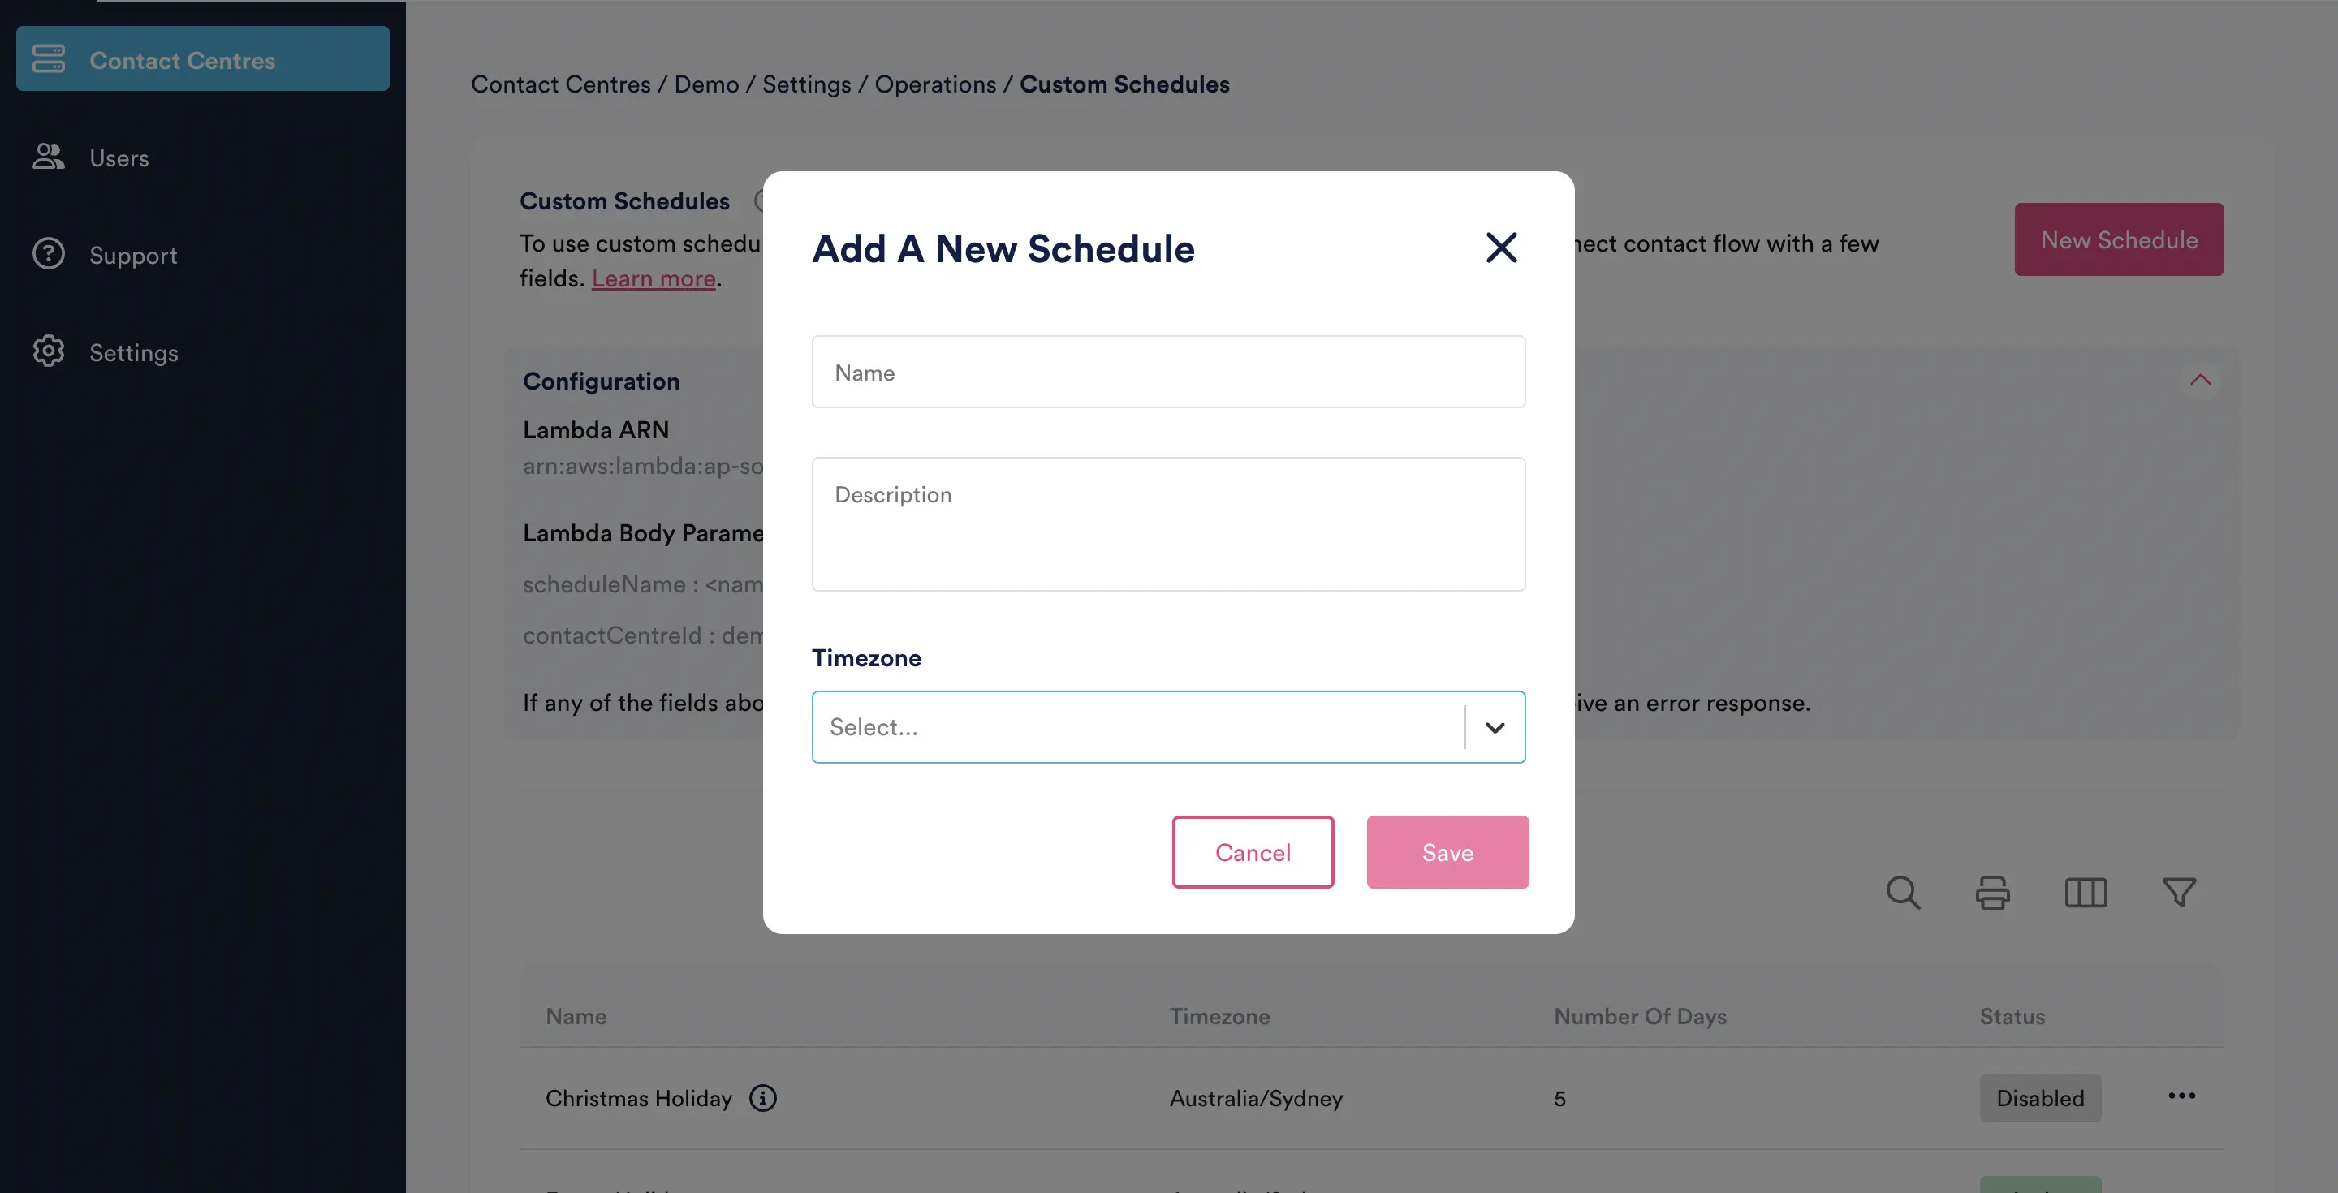This screenshot has height=1193, width=2338.
Task: Click the filter icon above the table
Action: 2180,893
